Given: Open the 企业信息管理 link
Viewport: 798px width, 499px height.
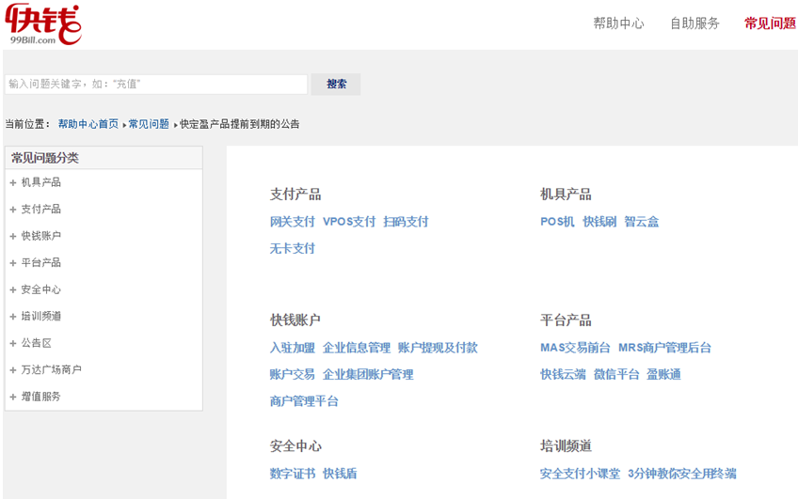Looking at the screenshot, I should point(357,348).
